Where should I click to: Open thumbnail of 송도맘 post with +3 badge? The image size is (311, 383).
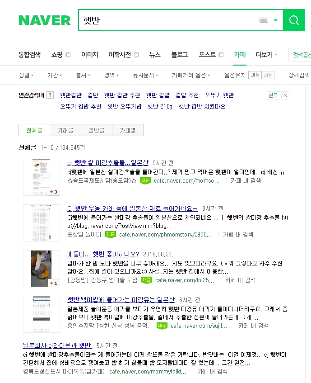pos(42,177)
